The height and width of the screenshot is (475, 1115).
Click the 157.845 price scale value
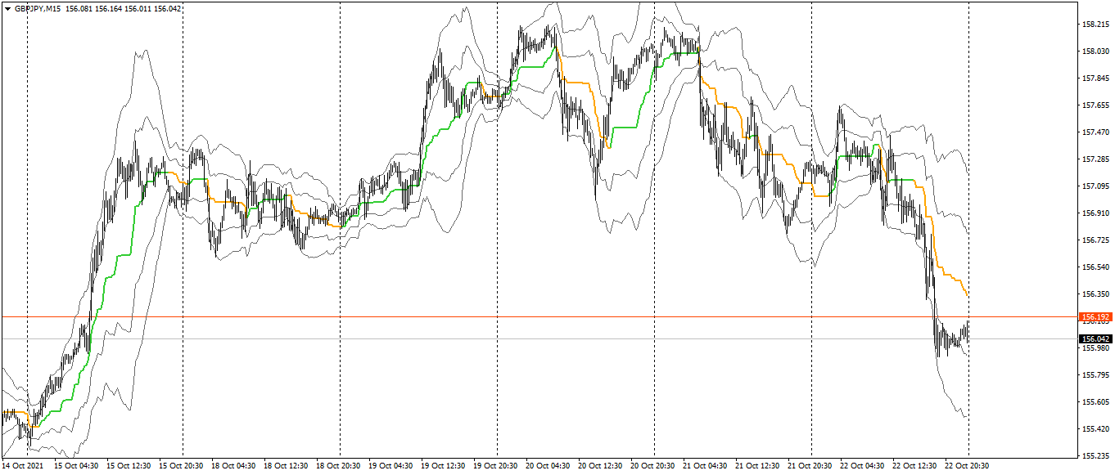(x=1095, y=78)
